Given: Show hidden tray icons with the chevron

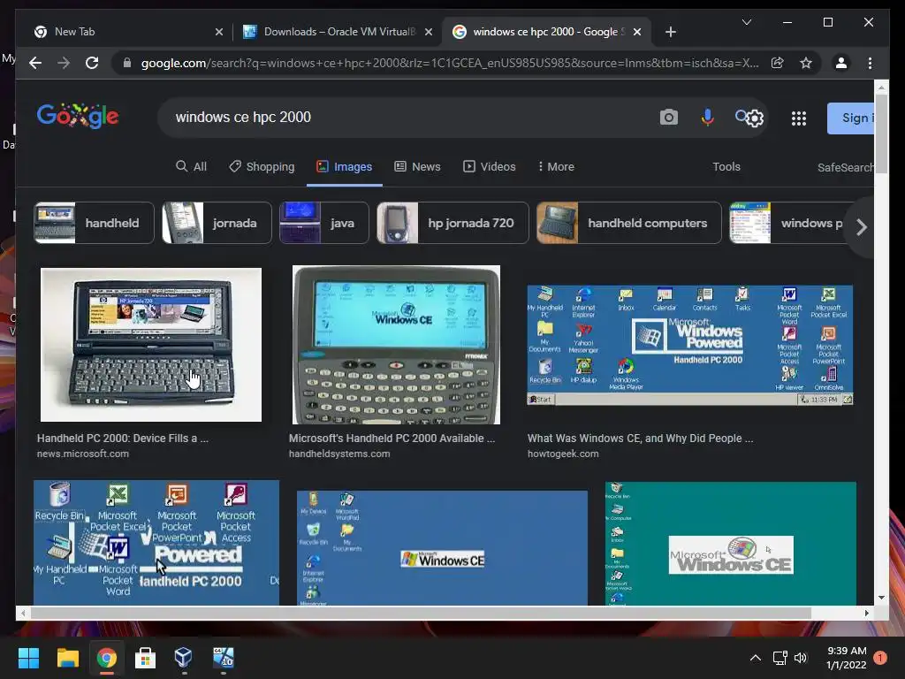Looking at the screenshot, I should tap(755, 658).
